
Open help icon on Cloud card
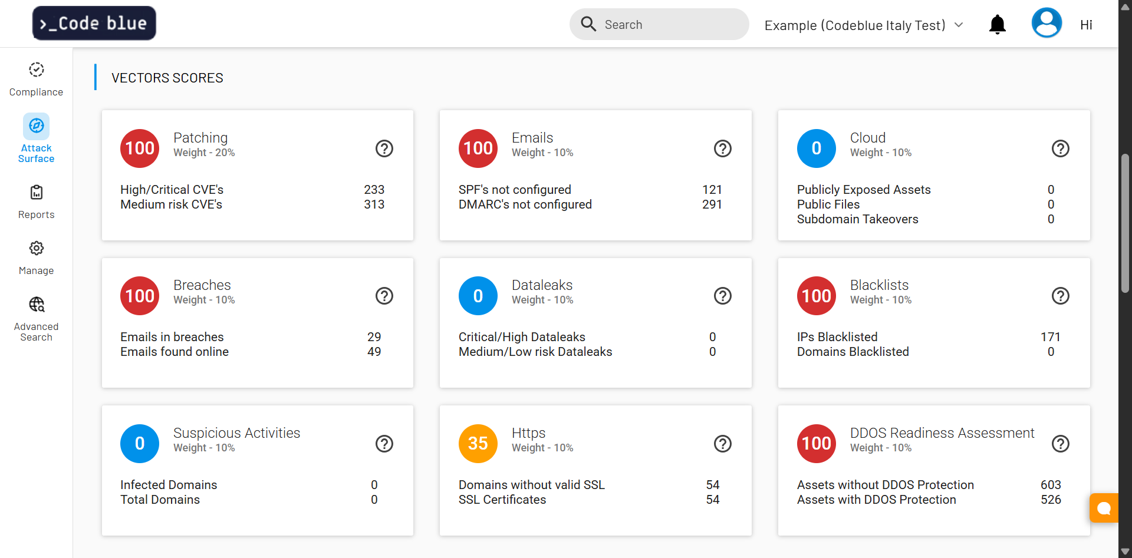coord(1060,148)
